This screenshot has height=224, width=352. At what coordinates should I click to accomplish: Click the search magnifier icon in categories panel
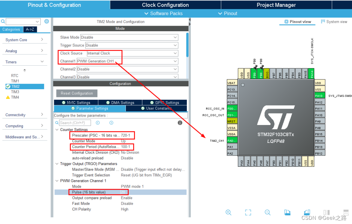(x=3, y=21)
